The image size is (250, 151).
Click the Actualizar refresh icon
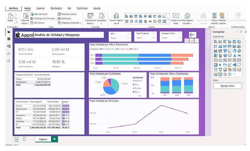click(102, 16)
